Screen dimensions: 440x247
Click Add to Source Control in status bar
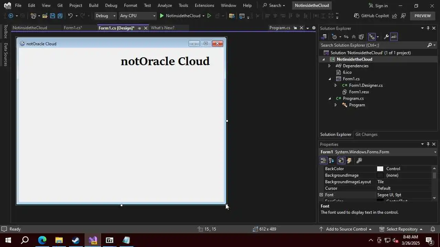346,229
